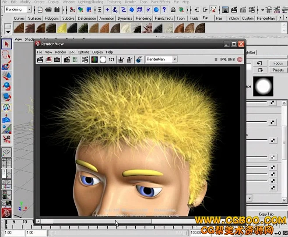288x237 pixels.
Task: Click the Focus button in Attribute Editor
Action: 278,63
